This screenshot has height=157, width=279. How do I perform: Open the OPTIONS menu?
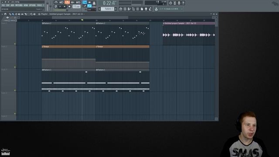(x=32, y=5)
